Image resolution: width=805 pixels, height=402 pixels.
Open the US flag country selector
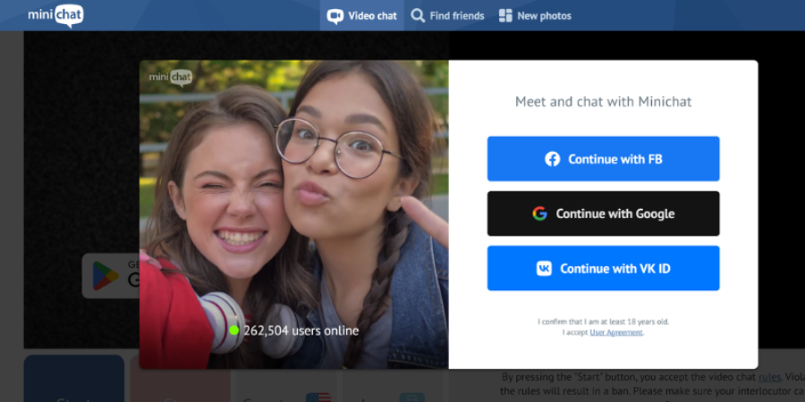318,397
